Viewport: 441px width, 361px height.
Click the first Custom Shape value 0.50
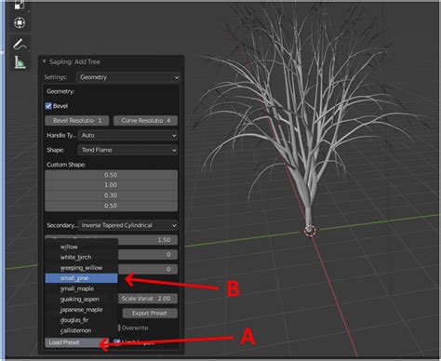coord(112,175)
